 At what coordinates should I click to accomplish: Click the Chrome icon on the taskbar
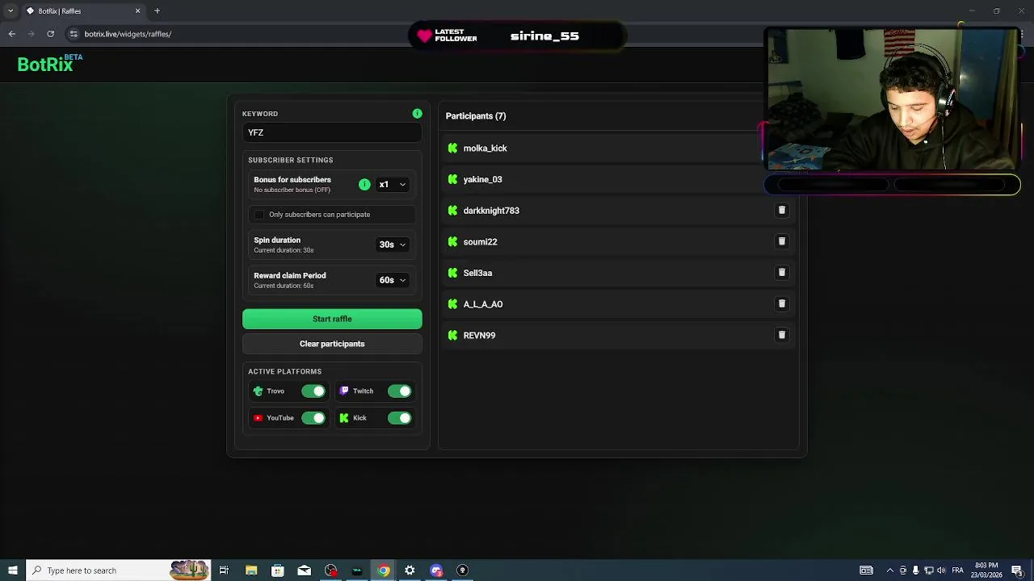[x=383, y=571]
